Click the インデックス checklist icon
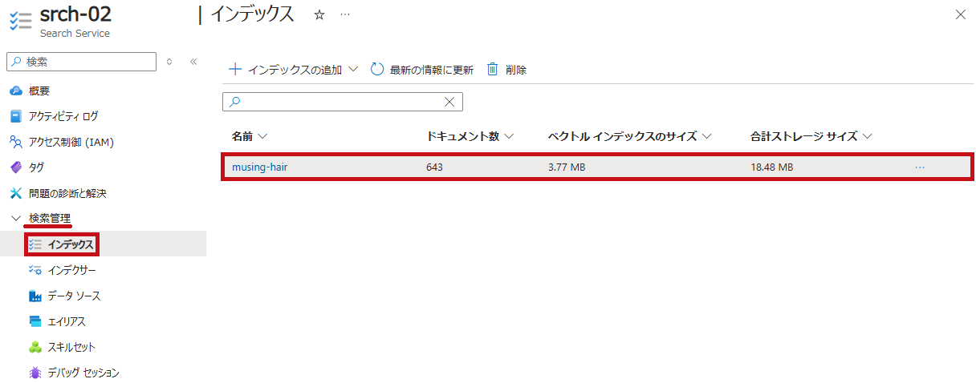The image size is (976, 383). (35, 244)
